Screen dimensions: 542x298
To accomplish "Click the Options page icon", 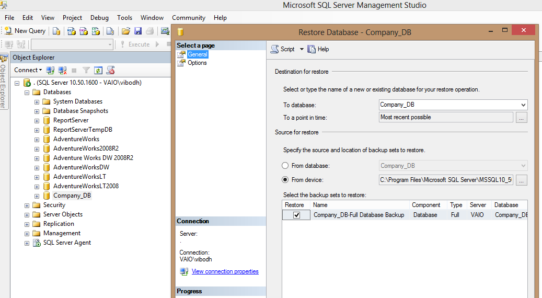I will coord(181,63).
